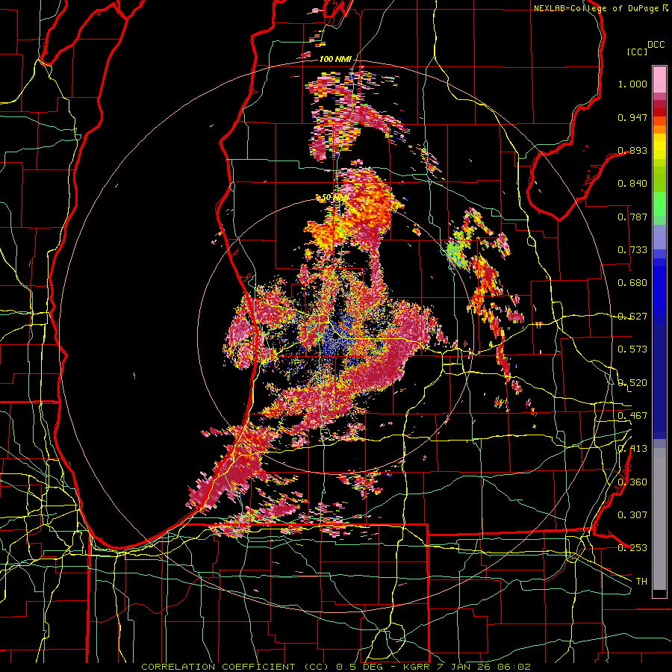
Task: Pick the light pink color at scale top
Action: pos(659,79)
